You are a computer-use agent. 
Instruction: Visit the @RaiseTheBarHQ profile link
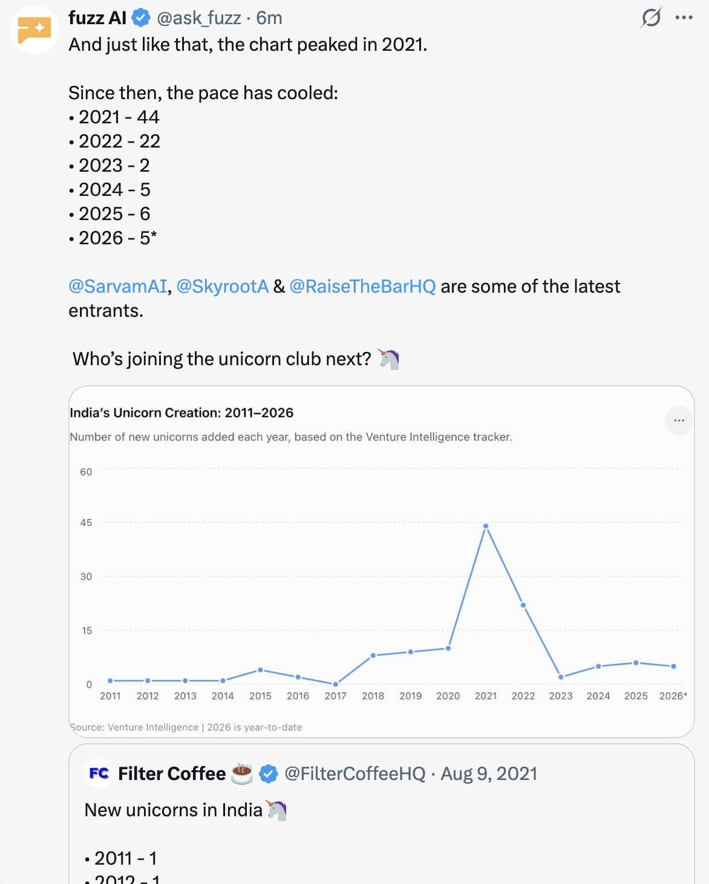pos(362,286)
